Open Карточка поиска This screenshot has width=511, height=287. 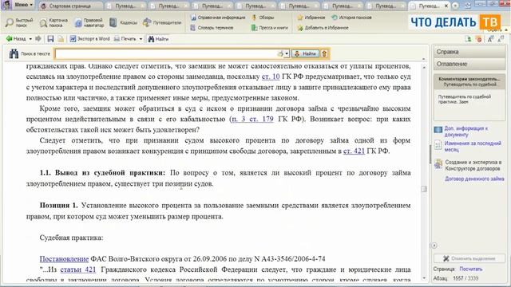click(x=53, y=22)
